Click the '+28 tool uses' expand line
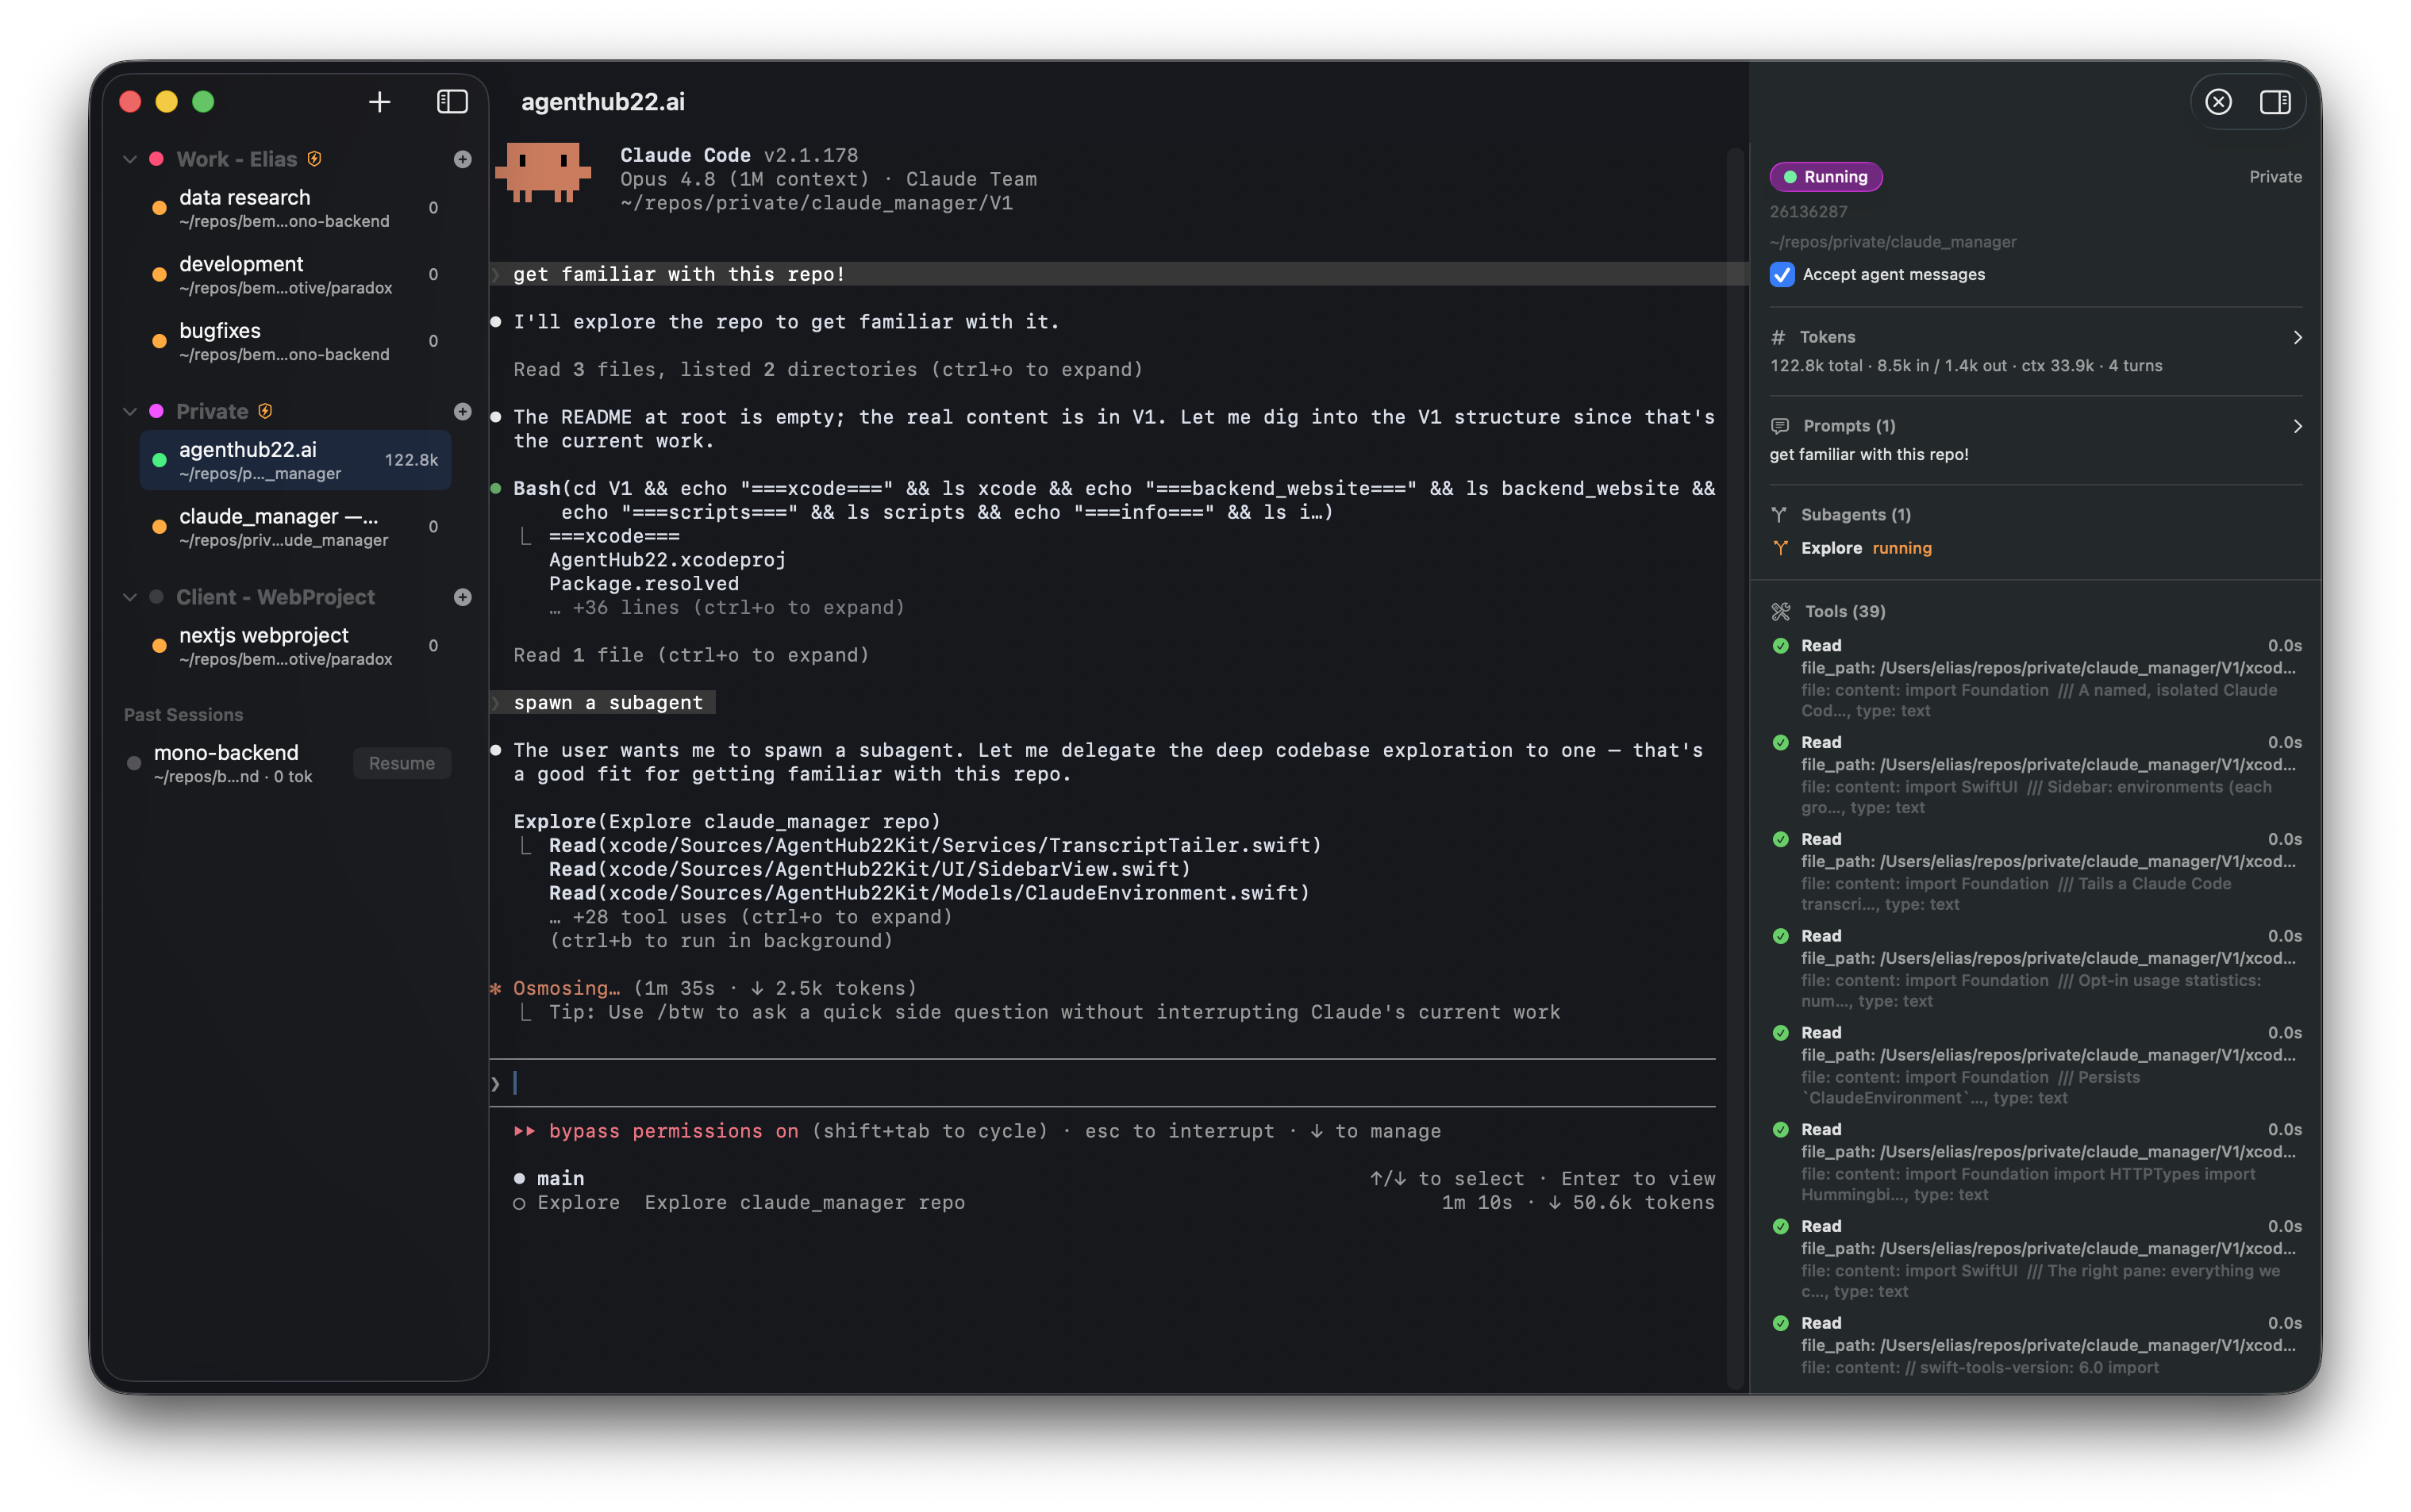The width and height of the screenshot is (2411, 1512). tap(750, 917)
